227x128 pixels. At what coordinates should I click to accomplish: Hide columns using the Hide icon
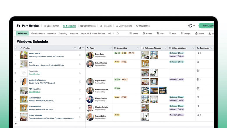pyautogui.click(x=170, y=34)
